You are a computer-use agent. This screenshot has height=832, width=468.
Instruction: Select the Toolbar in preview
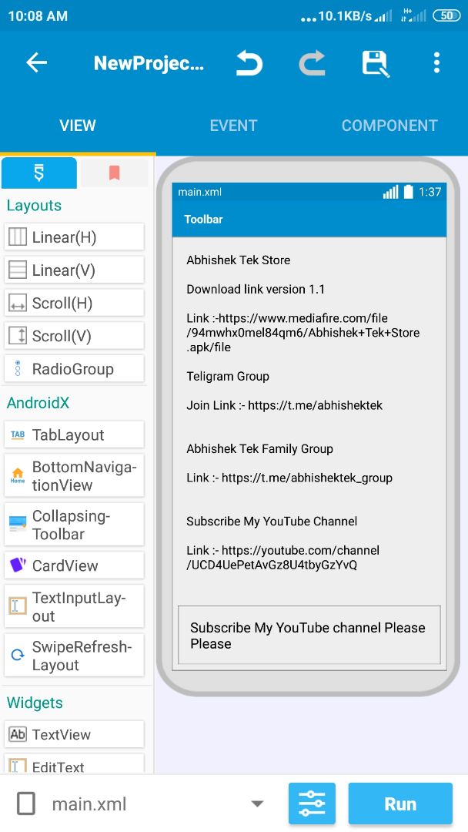pyautogui.click(x=309, y=220)
